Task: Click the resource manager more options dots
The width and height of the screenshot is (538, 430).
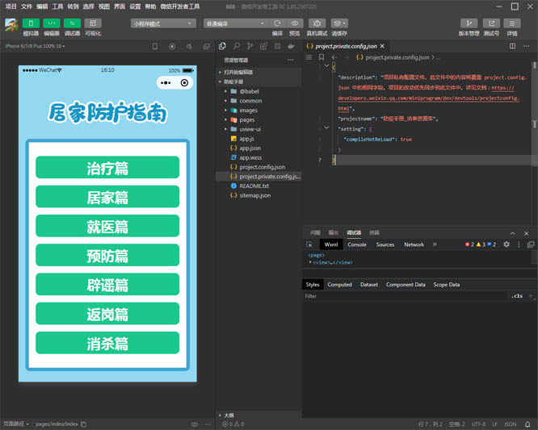Action: coord(291,60)
